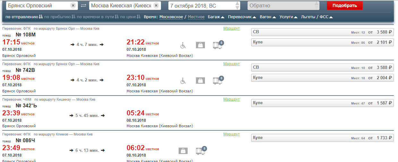
Task: Select СВ class for train 108М
Action: point(322,32)
